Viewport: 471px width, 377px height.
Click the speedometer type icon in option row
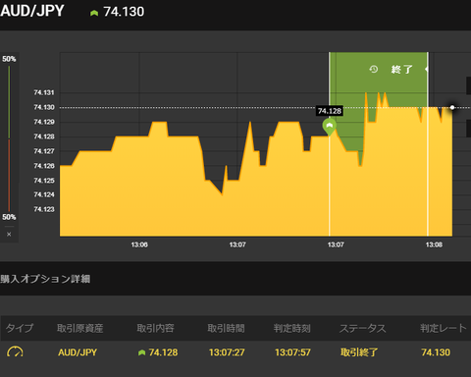pos(15,352)
